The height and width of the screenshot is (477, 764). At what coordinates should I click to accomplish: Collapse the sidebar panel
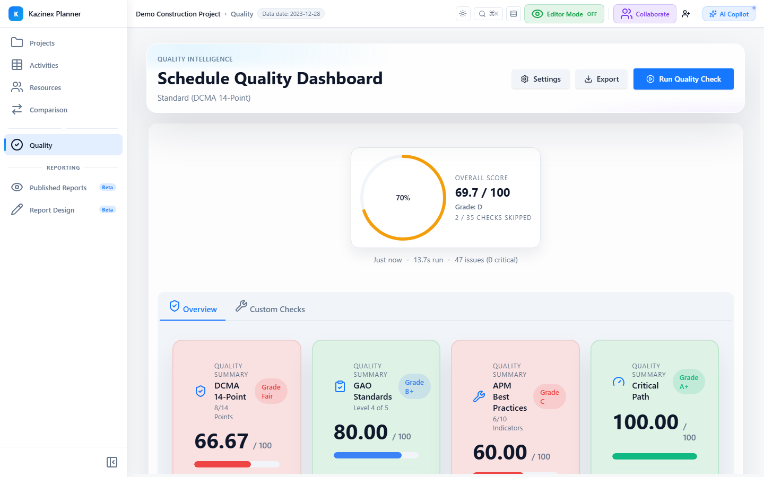[112, 462]
